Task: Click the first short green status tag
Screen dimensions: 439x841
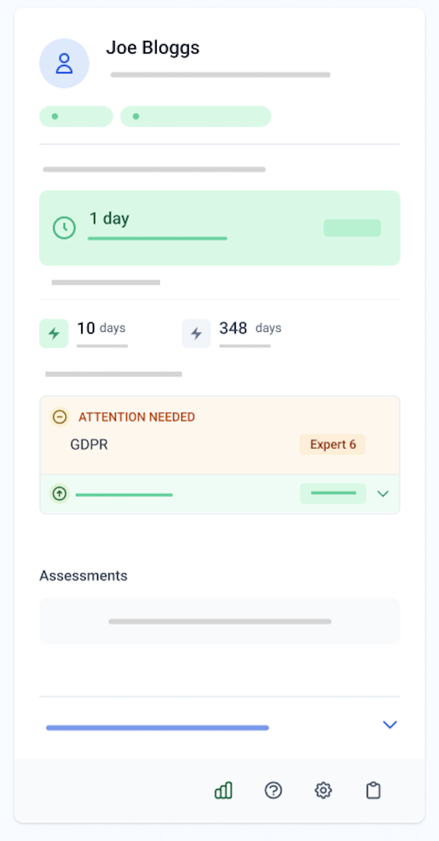Action: tap(76, 117)
